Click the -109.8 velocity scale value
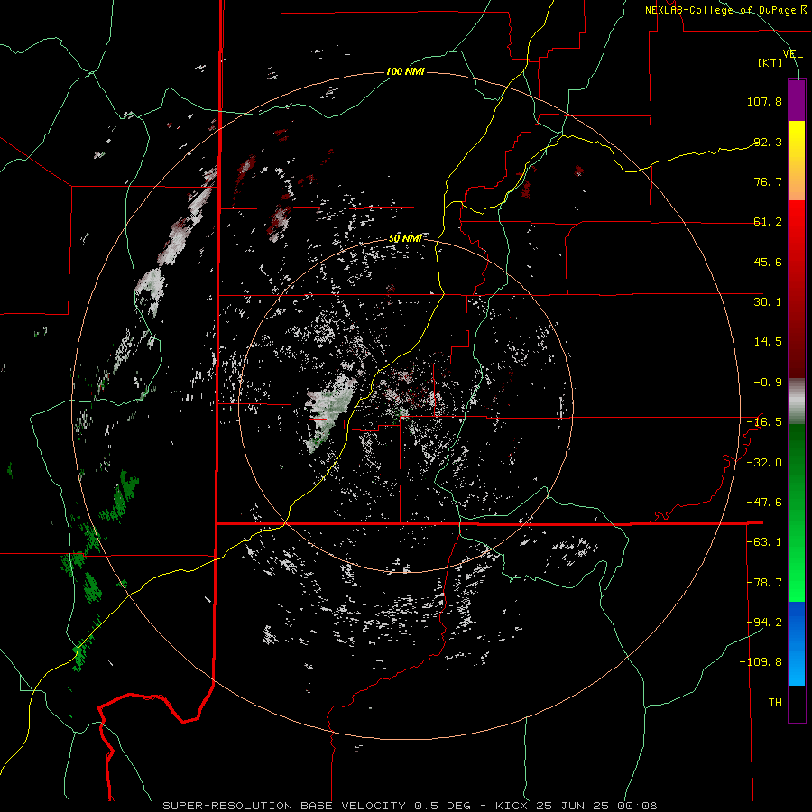The width and height of the screenshot is (812, 812). click(x=761, y=662)
